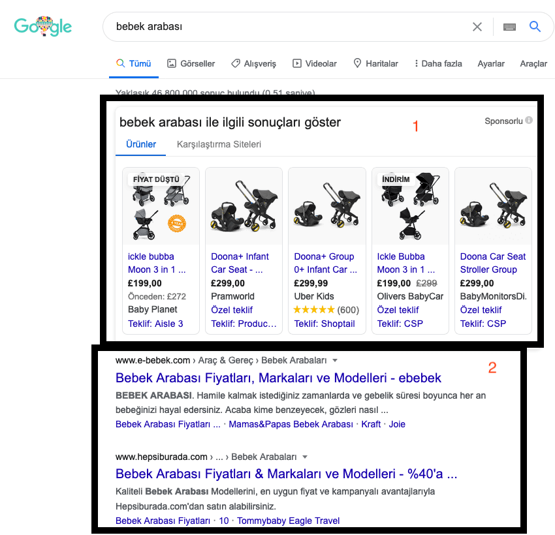Click the blue search magnifier icon
The image size is (555, 535).
535,26
